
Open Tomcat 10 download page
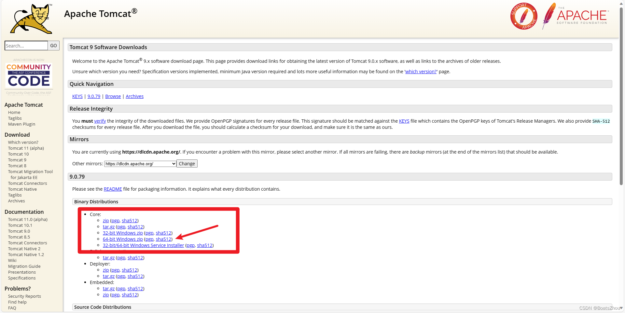click(x=18, y=154)
